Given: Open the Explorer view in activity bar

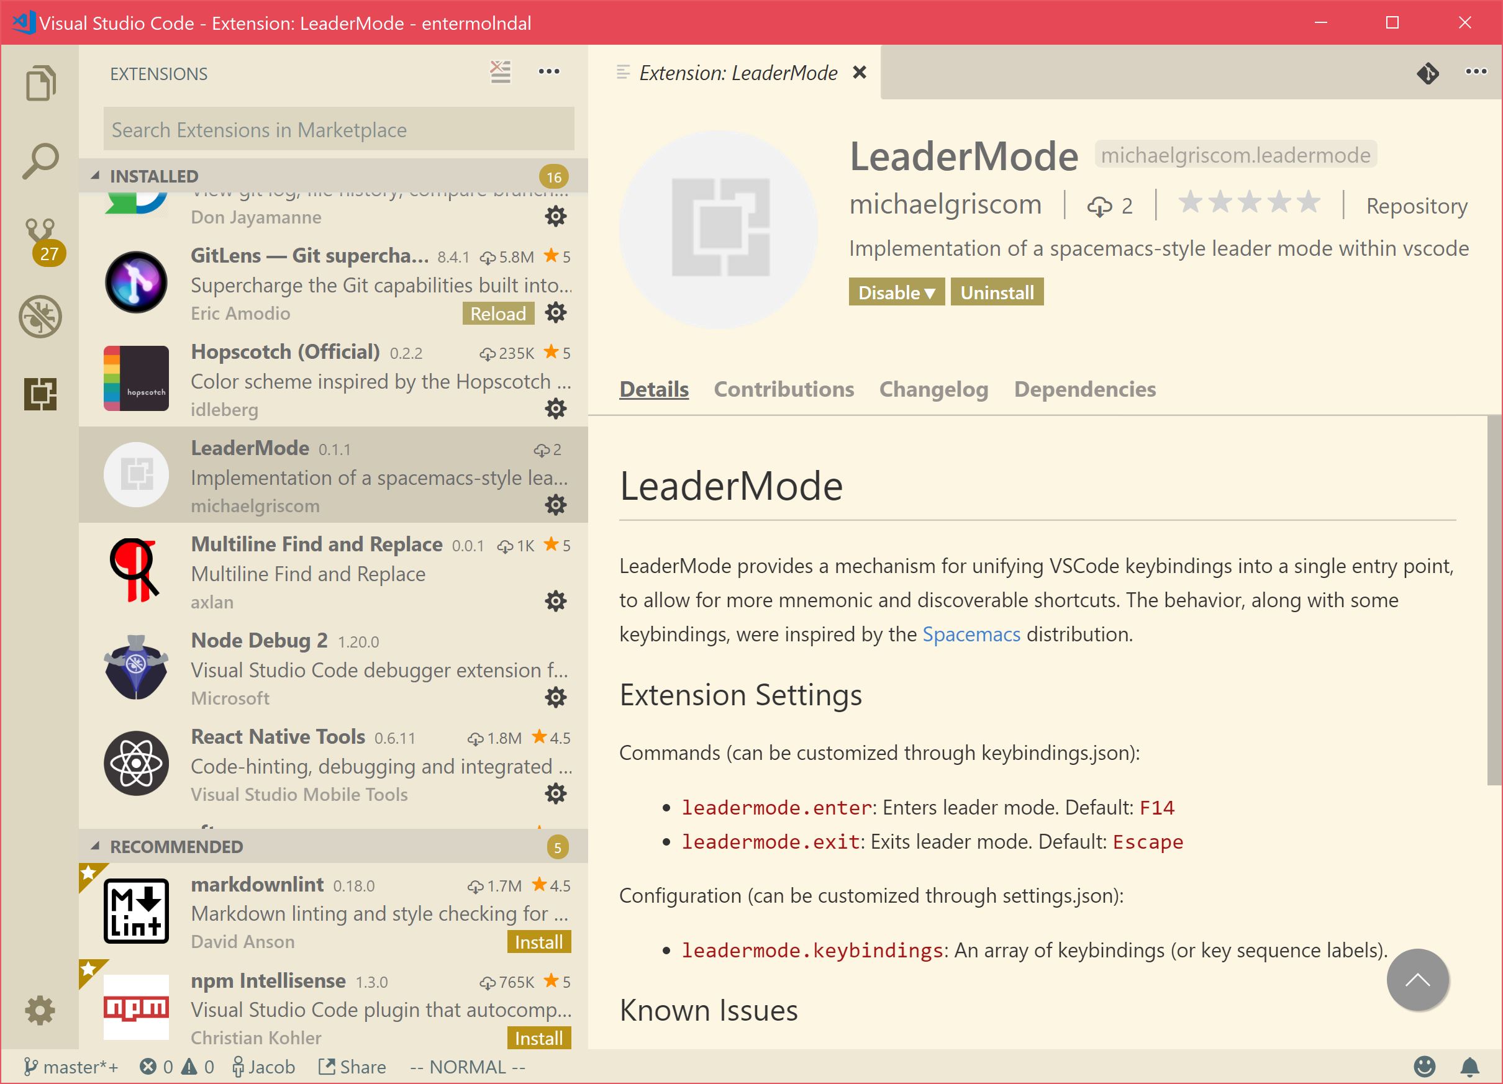Looking at the screenshot, I should (40, 83).
